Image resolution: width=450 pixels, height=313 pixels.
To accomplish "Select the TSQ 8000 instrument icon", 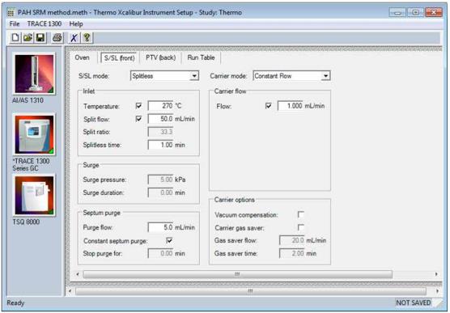I will point(34,195).
